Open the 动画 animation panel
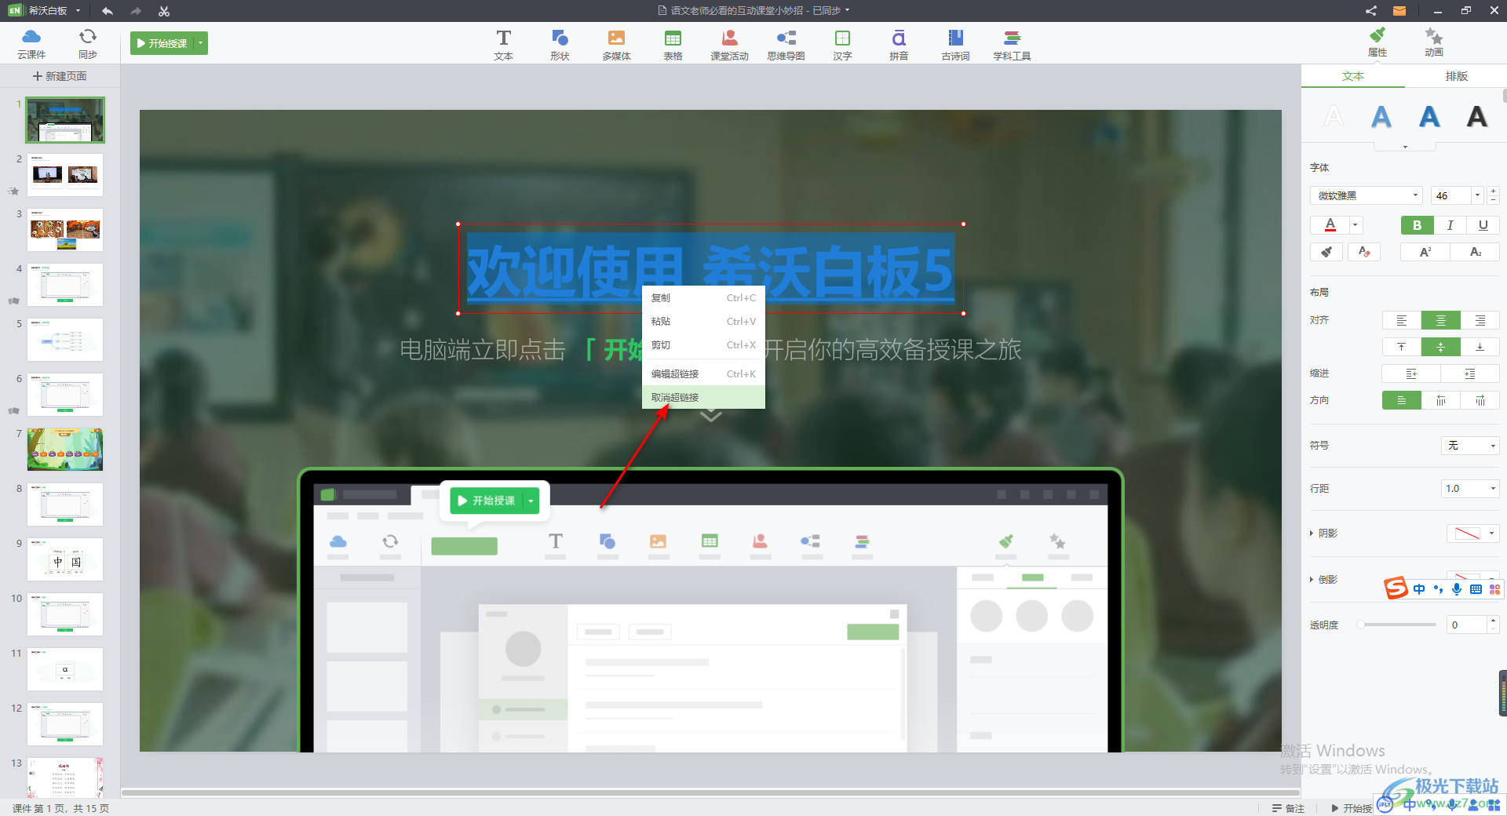 pyautogui.click(x=1434, y=42)
